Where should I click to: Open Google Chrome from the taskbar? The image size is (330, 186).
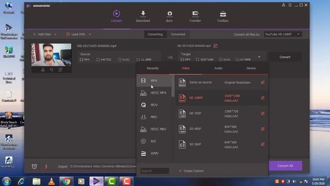[67, 181]
